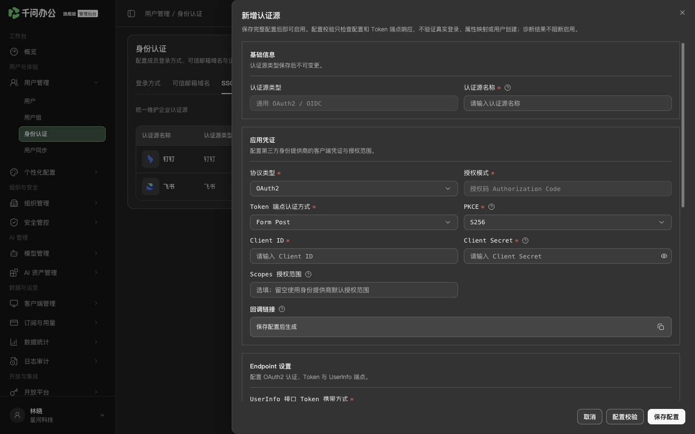Click 林晓 user avatar icon
The height and width of the screenshot is (434, 695).
click(17, 415)
